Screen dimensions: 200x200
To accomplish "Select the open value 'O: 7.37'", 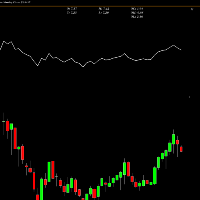I will pos(72,9).
